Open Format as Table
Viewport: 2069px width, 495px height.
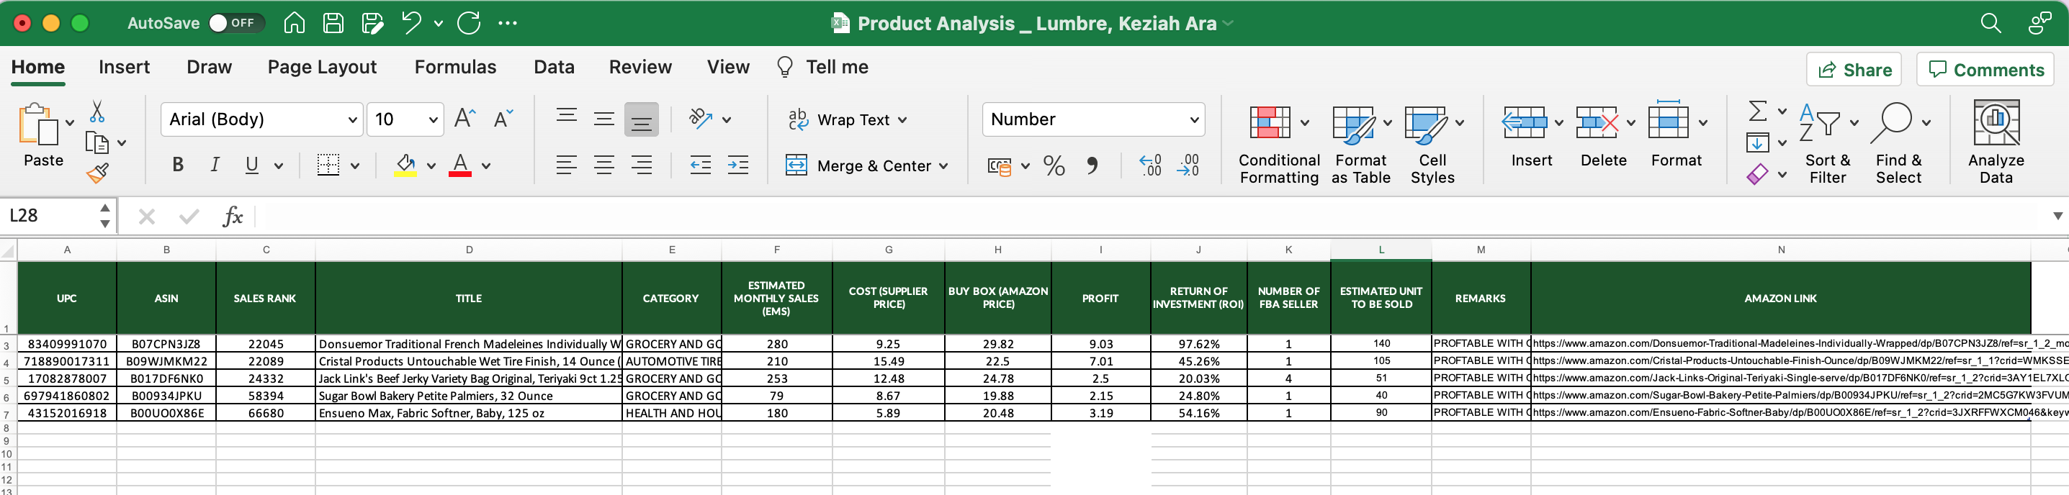(1360, 145)
